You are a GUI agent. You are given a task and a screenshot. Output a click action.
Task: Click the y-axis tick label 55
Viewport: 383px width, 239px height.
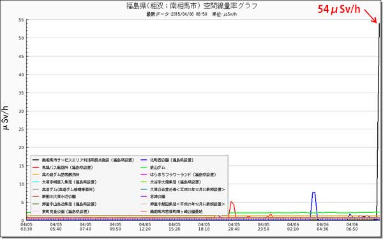(21, 20)
